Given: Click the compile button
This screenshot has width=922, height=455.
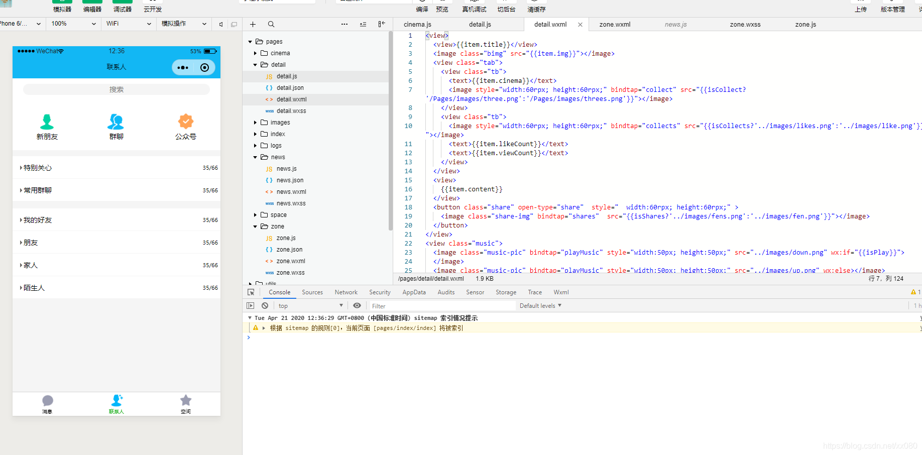Looking at the screenshot, I should click(x=422, y=6).
